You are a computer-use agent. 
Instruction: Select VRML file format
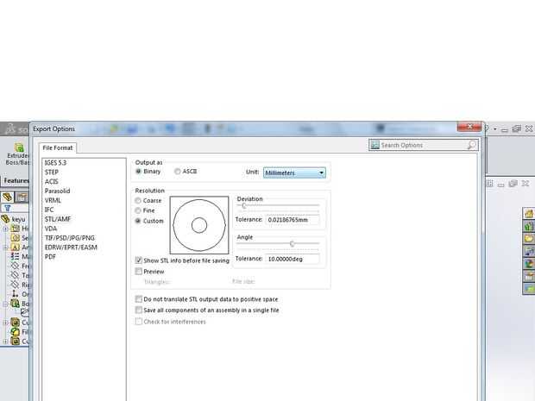(53, 200)
